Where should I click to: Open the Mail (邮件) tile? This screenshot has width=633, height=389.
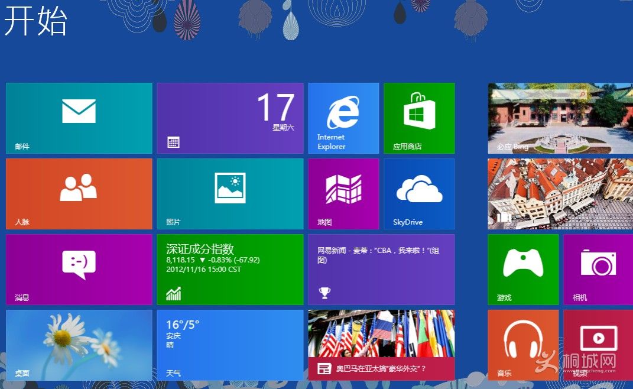coord(79,118)
